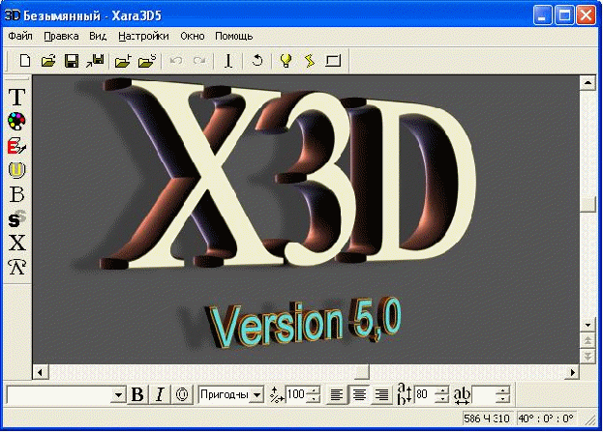Image resolution: width=603 pixels, height=432 pixels.
Task: Click the 3D application icon in title bar
Action: point(12,15)
